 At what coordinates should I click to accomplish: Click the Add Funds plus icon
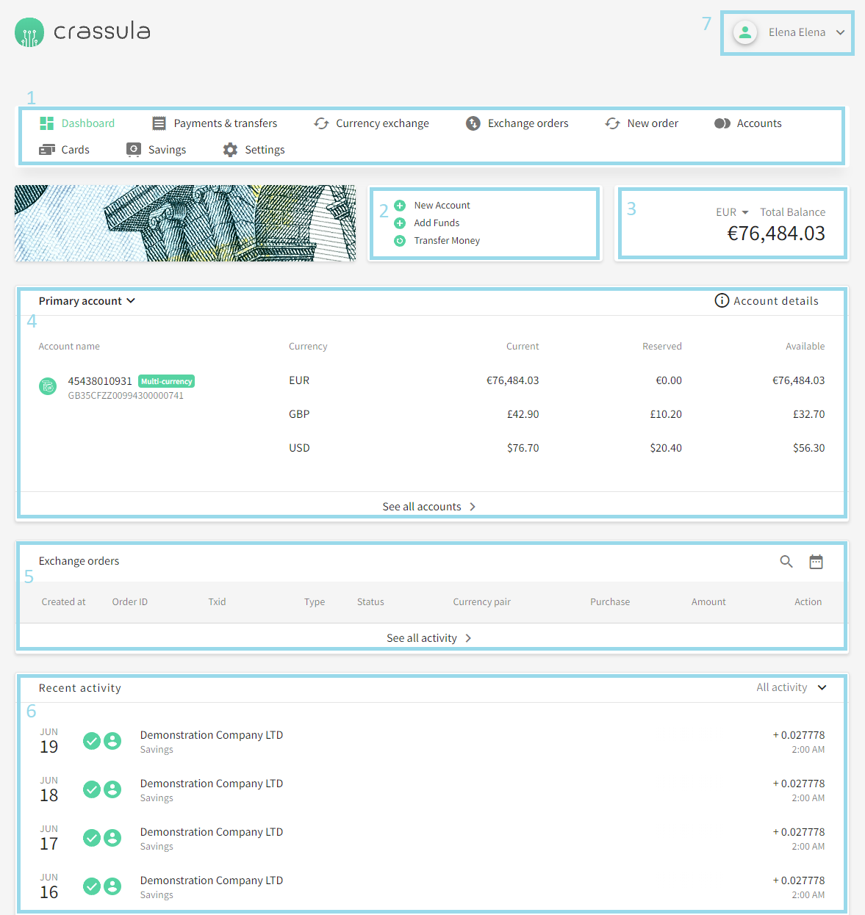pos(400,223)
